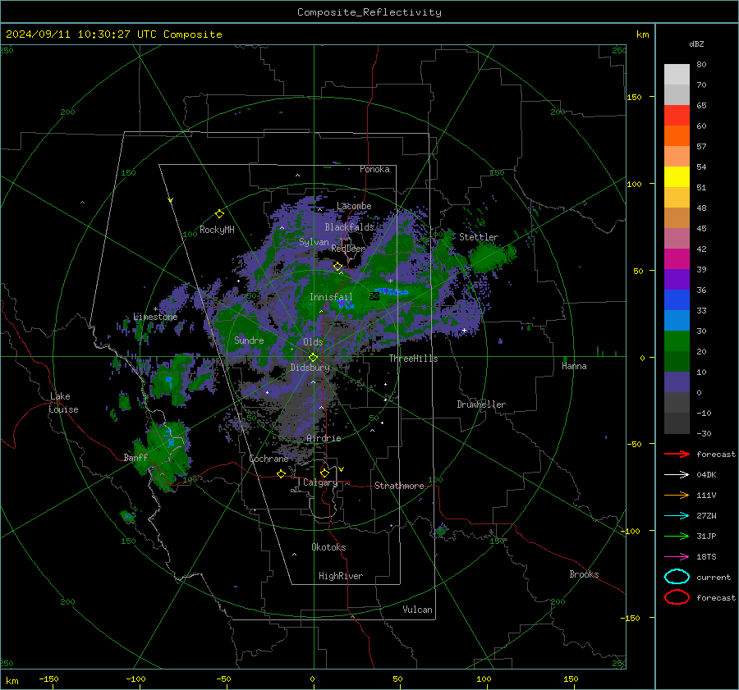
Task: Click the RedDeer city label
Action: pos(348,249)
